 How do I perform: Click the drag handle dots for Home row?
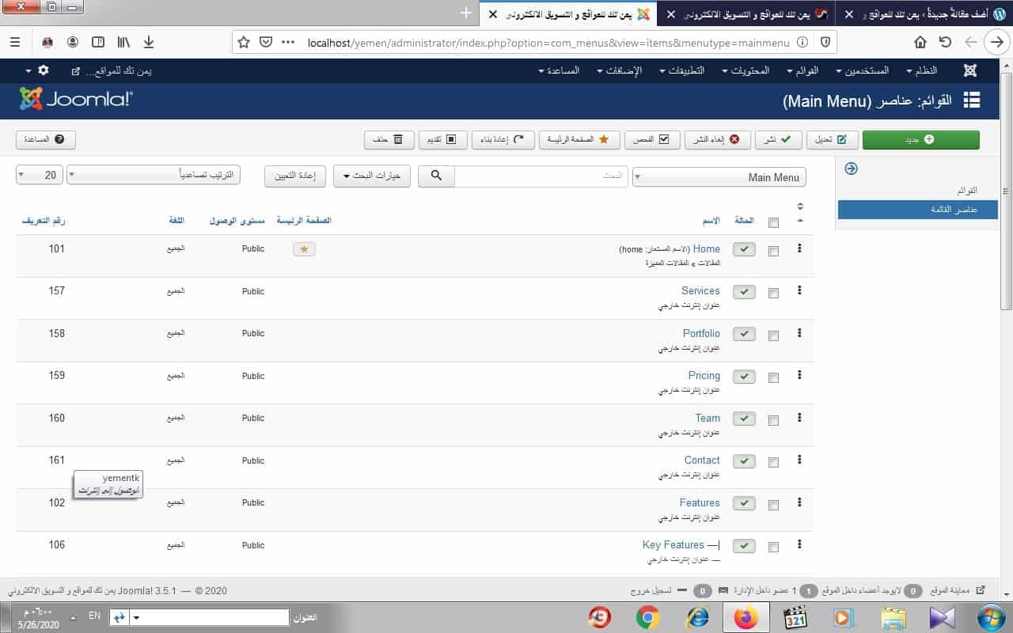point(799,248)
